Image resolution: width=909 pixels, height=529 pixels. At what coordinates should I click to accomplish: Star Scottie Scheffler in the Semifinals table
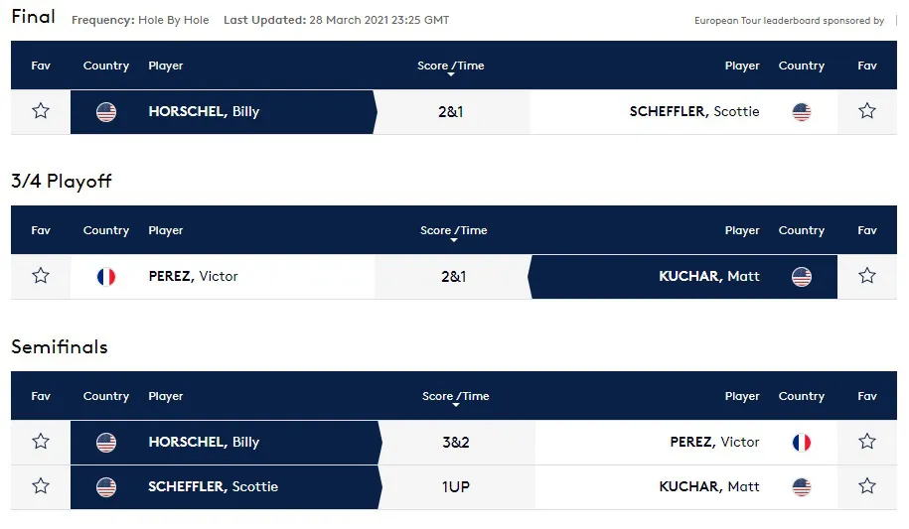(x=41, y=485)
